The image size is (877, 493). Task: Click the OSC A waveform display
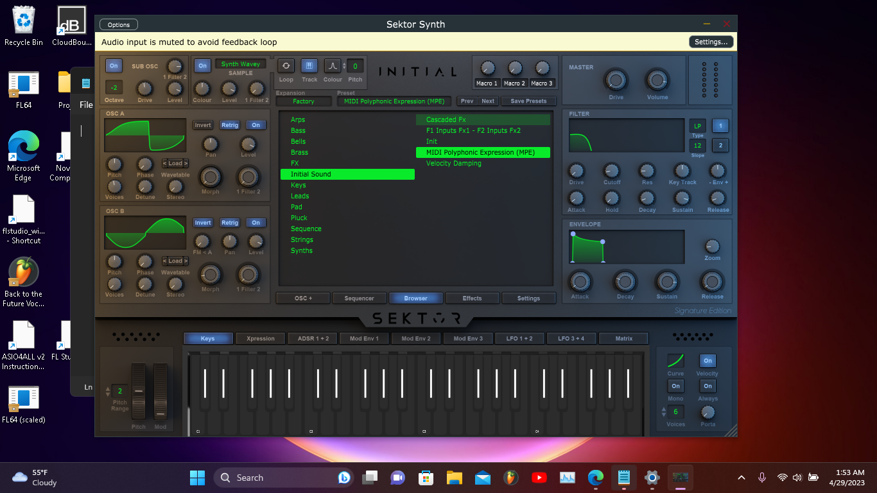145,135
